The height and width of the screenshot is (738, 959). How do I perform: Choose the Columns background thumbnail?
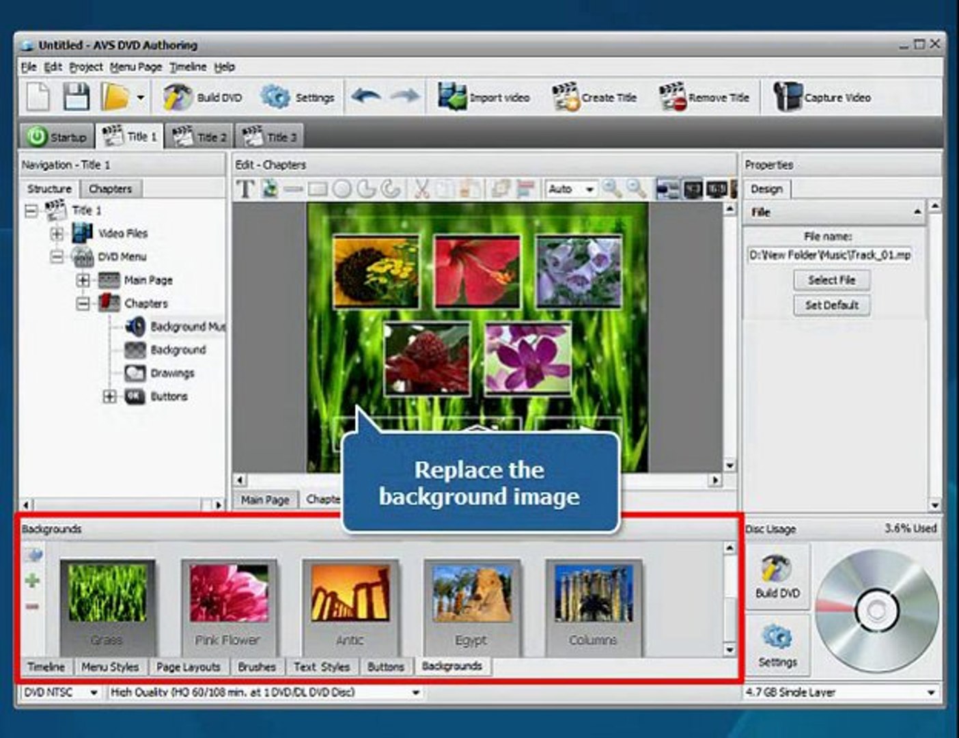tap(593, 607)
